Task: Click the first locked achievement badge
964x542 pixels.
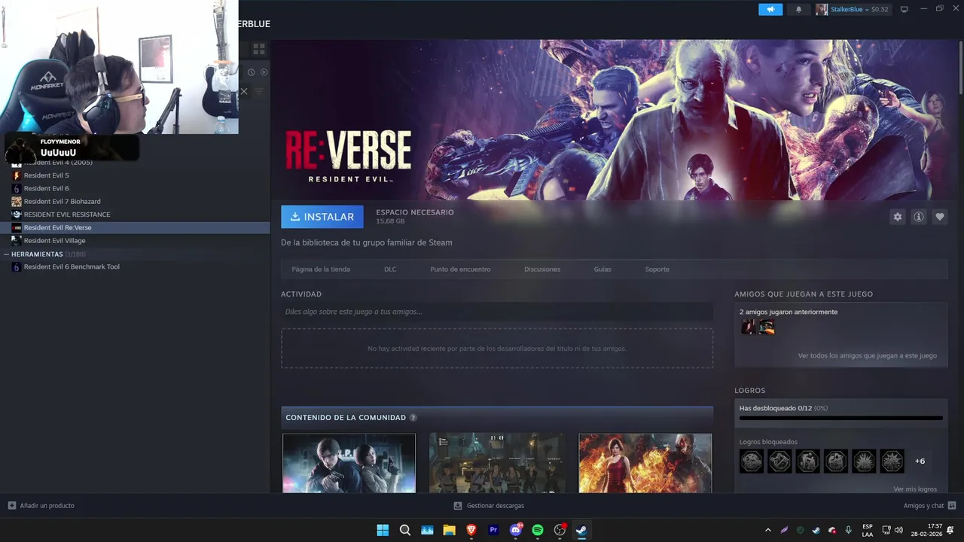Action: tap(752, 461)
